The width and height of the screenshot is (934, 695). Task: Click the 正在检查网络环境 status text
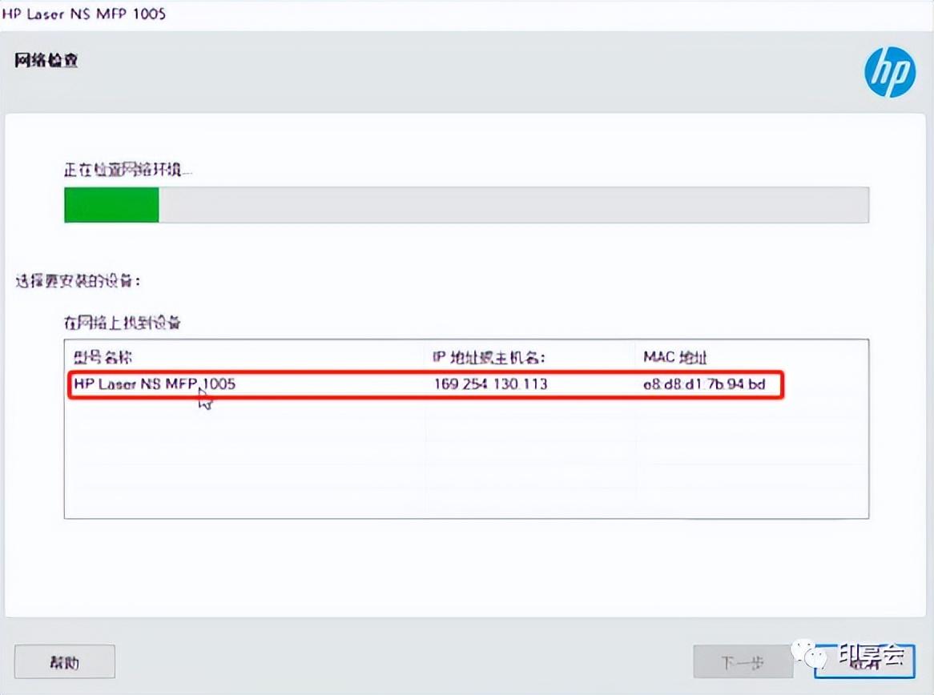coord(127,170)
